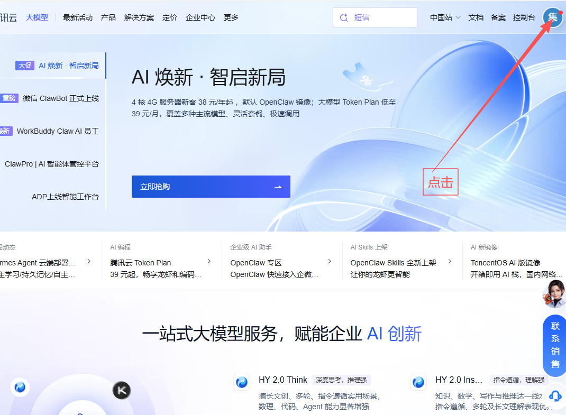Screen dimensions: 566x415
Task: Click the HY 2.0 Ins model logo
Action: pos(418,382)
